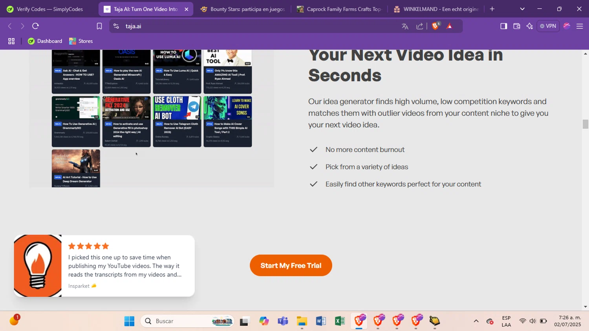Image resolution: width=589 pixels, height=331 pixels.
Task: Share this page using the share icon
Action: point(420,26)
